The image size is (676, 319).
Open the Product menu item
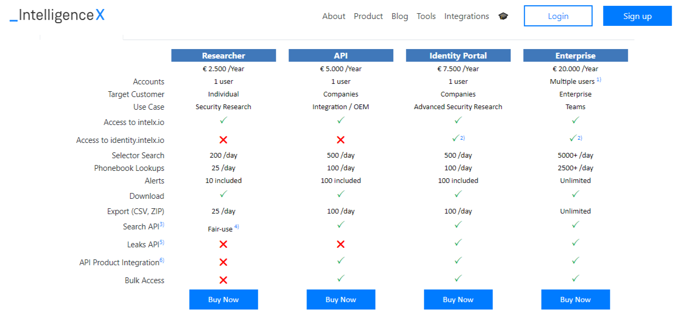[368, 16]
